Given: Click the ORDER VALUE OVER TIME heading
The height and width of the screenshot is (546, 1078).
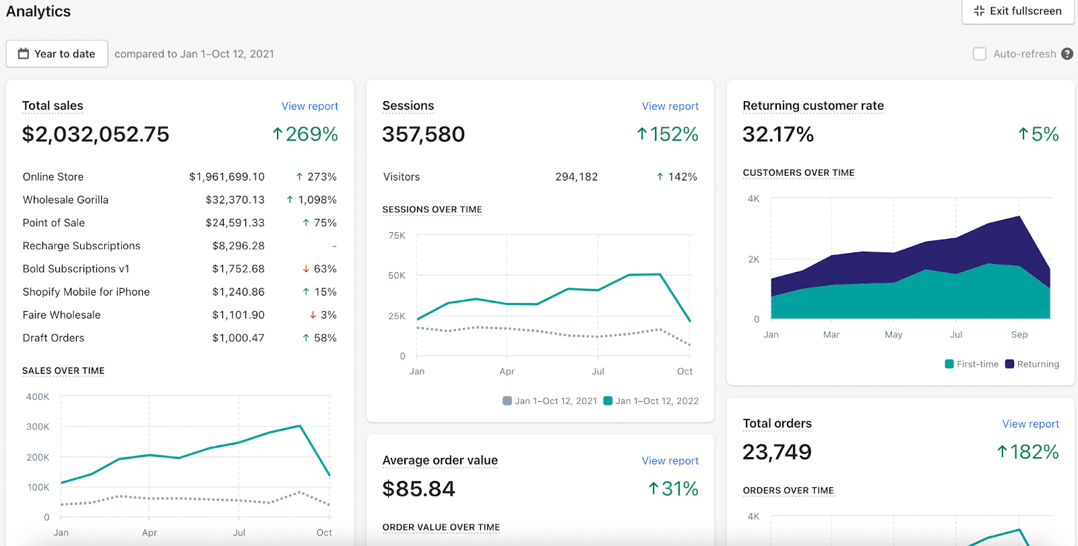Looking at the screenshot, I should click(x=441, y=527).
